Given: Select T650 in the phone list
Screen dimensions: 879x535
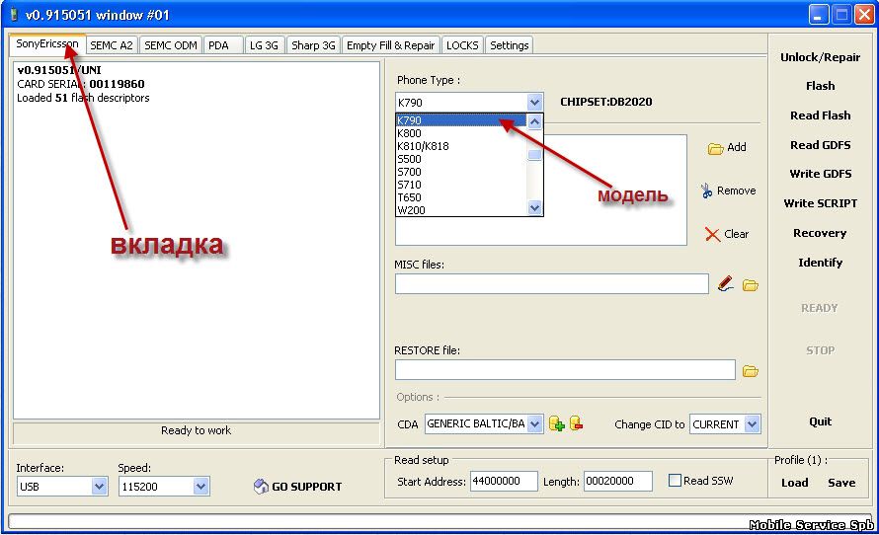Looking at the screenshot, I should tap(461, 197).
